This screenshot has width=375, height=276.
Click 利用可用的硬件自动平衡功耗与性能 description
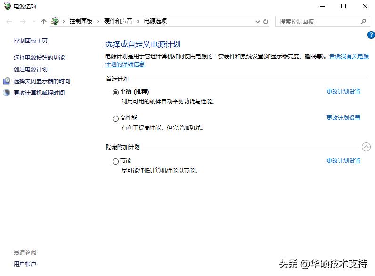pyautogui.click(x=168, y=102)
